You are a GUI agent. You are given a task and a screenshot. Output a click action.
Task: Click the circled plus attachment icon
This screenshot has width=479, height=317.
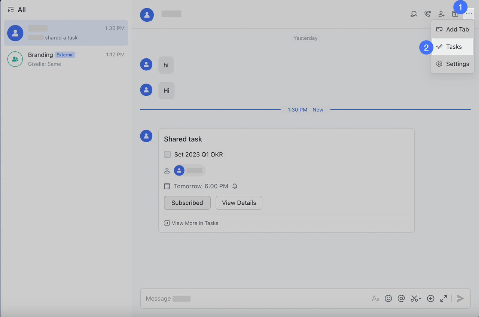(x=430, y=298)
